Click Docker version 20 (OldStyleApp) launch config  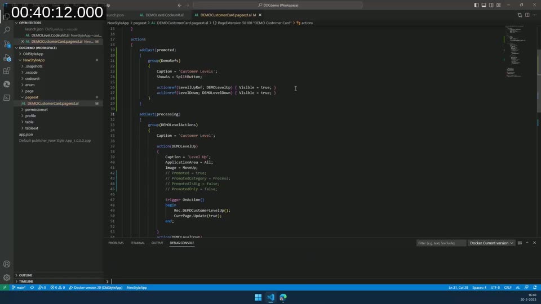tap(96, 288)
